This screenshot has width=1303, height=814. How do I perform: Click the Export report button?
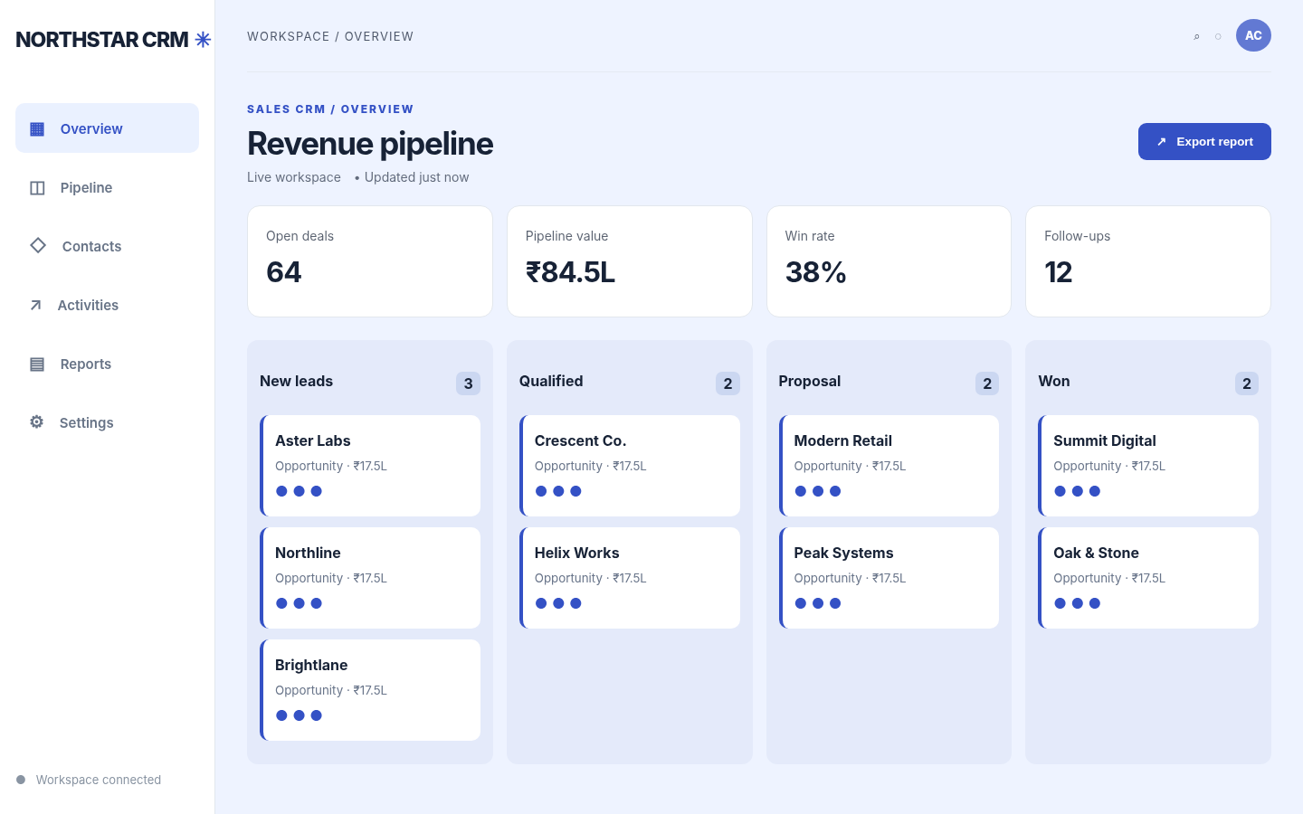pyautogui.click(x=1204, y=141)
